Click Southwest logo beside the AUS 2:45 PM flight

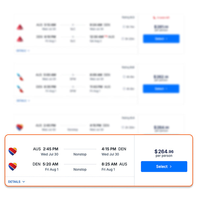(13, 151)
